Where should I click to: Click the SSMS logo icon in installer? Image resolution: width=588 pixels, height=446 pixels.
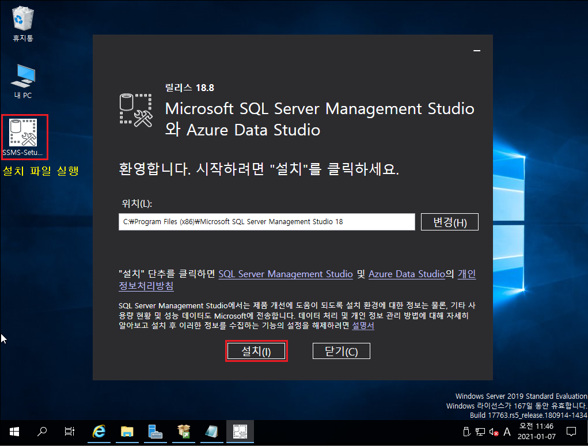tap(136, 110)
